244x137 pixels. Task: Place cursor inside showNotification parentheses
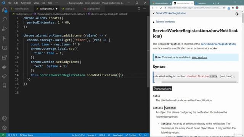point(120,75)
